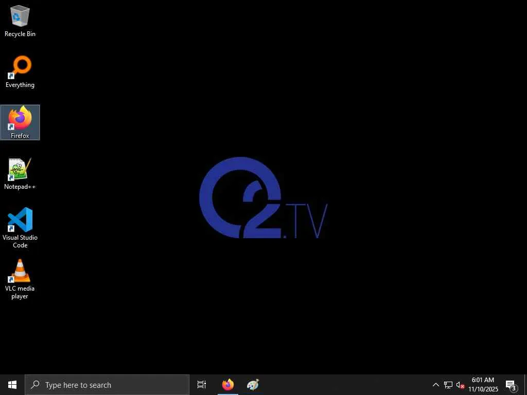This screenshot has width=527, height=395.
Task: Click the 'Recycle Bin' label text
Action: (20, 34)
